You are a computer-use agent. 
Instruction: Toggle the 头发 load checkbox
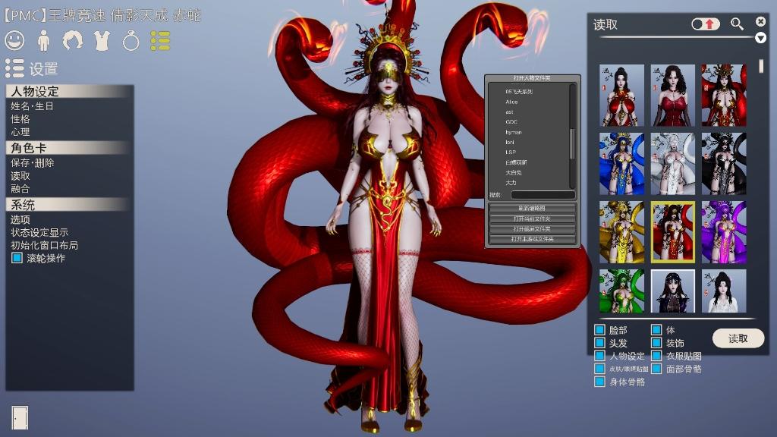click(x=599, y=343)
